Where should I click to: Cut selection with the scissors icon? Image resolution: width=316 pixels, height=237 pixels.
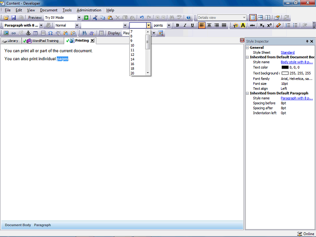[95, 18]
